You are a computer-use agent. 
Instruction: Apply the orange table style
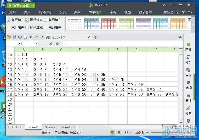pyautogui.click(x=178, y=24)
